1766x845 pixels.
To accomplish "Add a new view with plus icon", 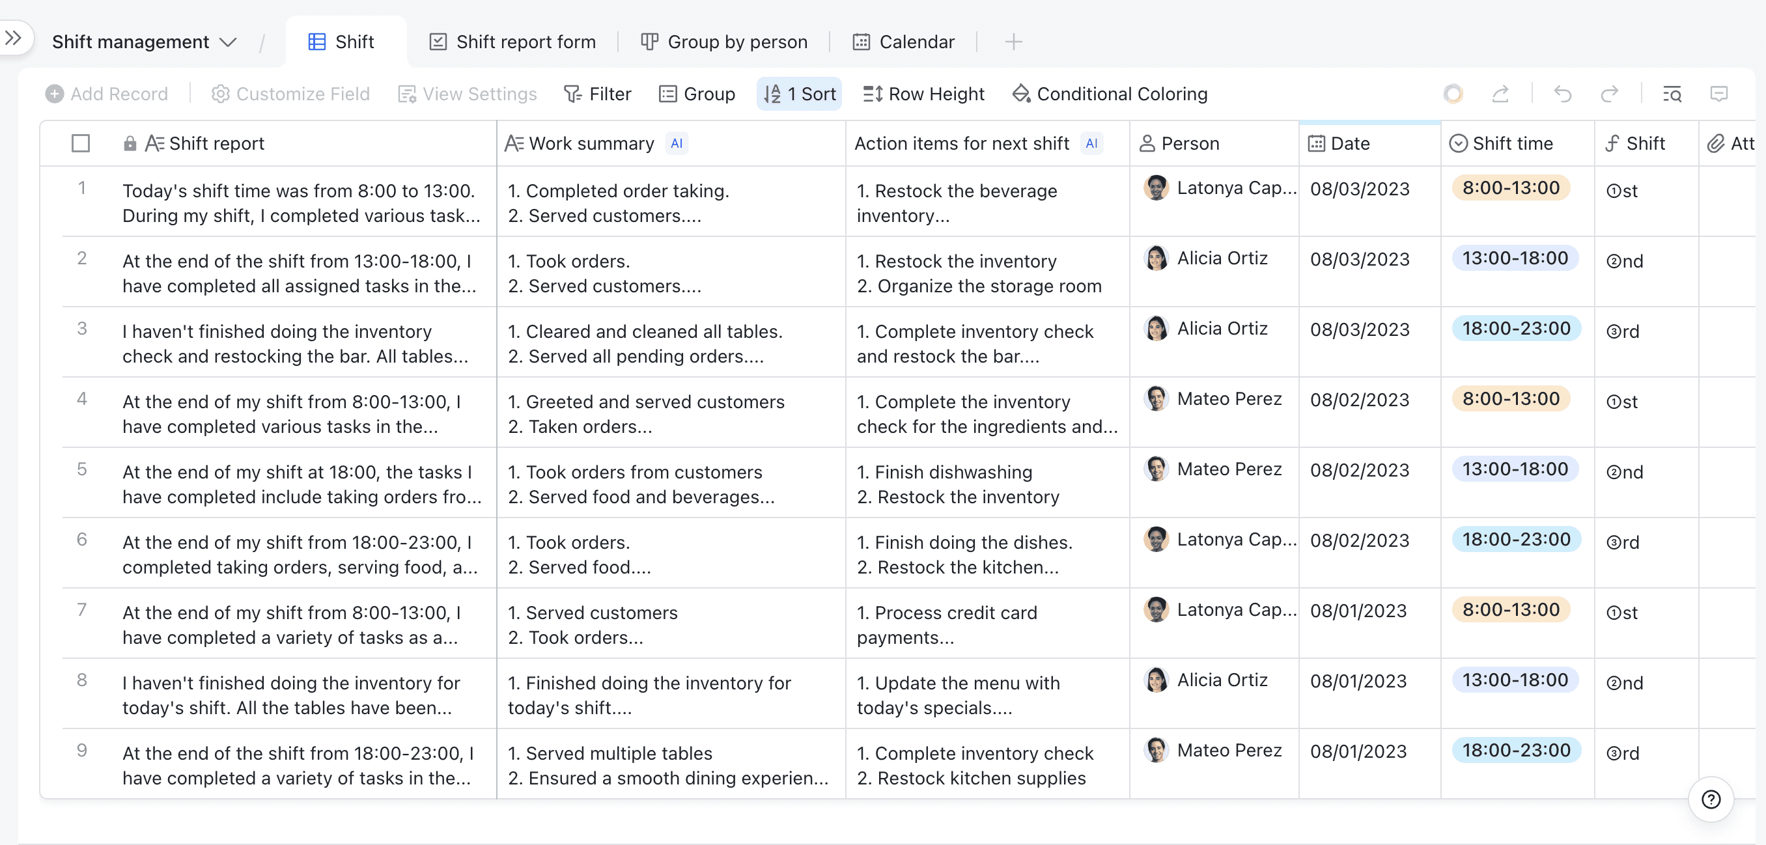I will click(x=1013, y=42).
